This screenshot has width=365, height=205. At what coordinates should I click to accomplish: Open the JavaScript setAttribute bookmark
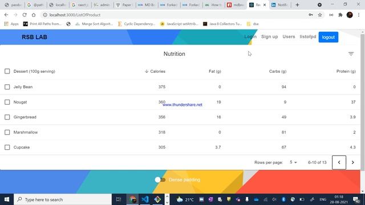(x=179, y=24)
